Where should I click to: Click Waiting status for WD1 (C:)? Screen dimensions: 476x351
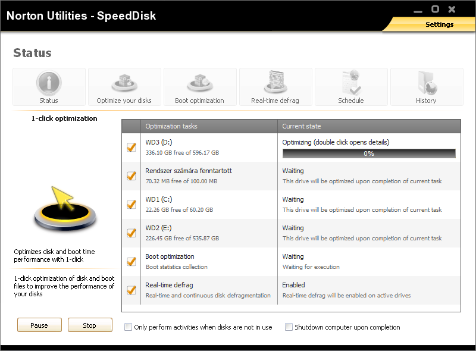coord(293,199)
